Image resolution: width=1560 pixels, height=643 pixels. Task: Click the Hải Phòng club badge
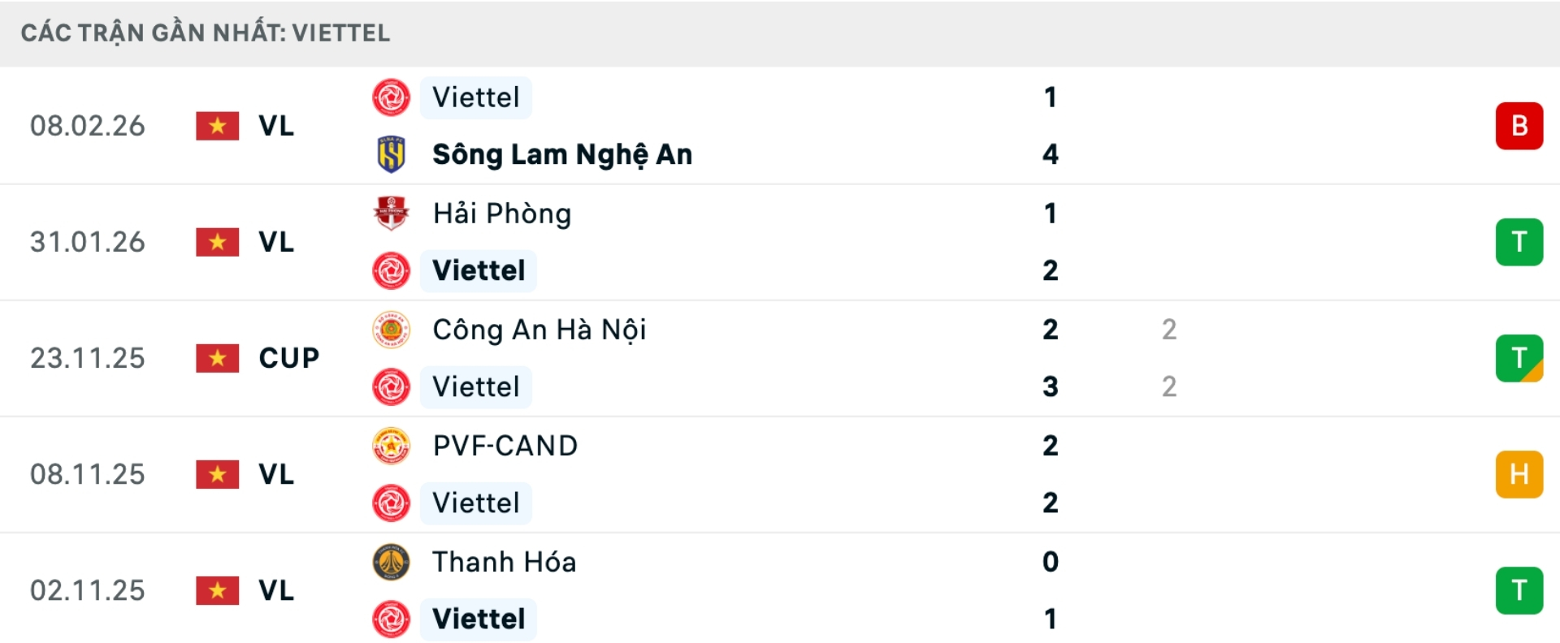pyautogui.click(x=392, y=213)
